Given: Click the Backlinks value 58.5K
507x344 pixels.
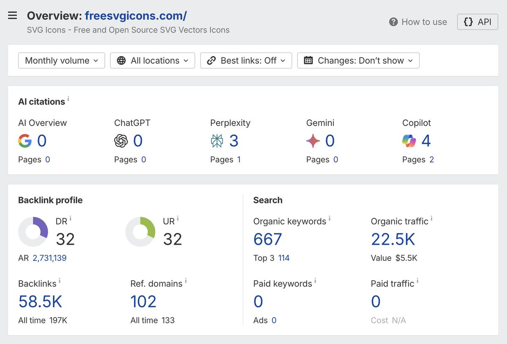Looking at the screenshot, I should [x=40, y=301].
